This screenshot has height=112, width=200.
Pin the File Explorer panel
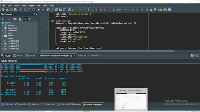(x=34, y=14)
